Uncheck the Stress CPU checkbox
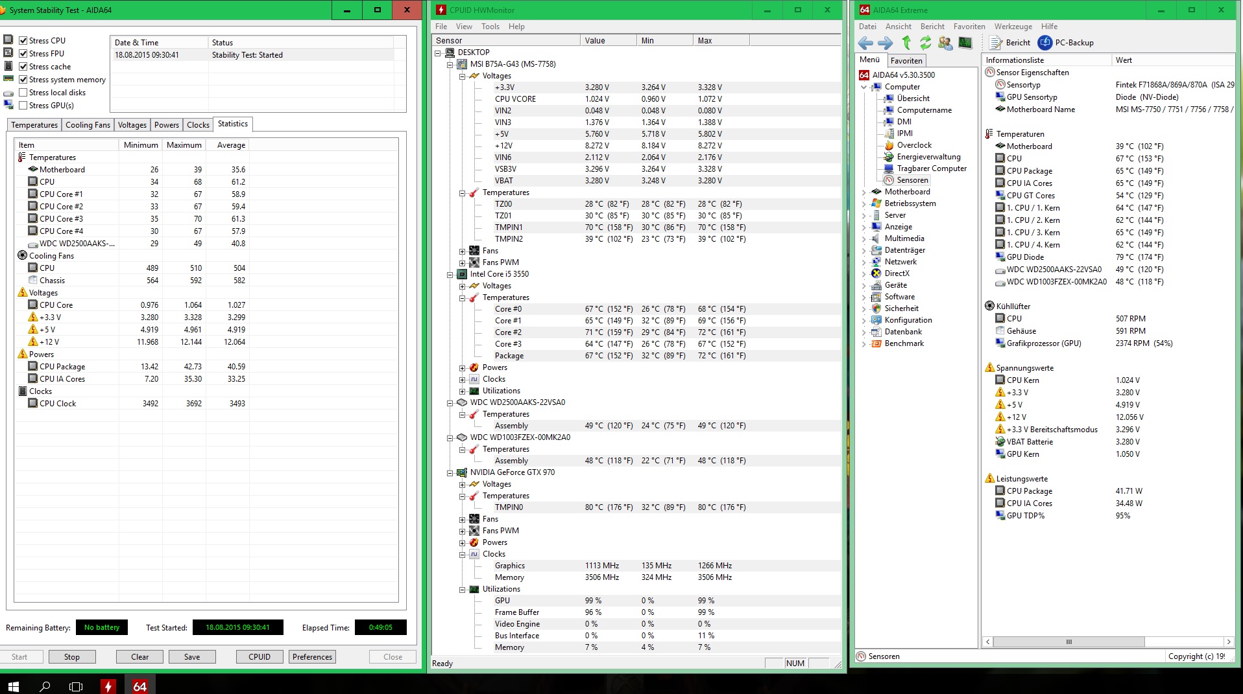The image size is (1243, 694). (23, 41)
